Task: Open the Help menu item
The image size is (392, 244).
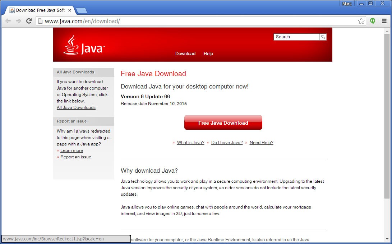Action: 208,54
